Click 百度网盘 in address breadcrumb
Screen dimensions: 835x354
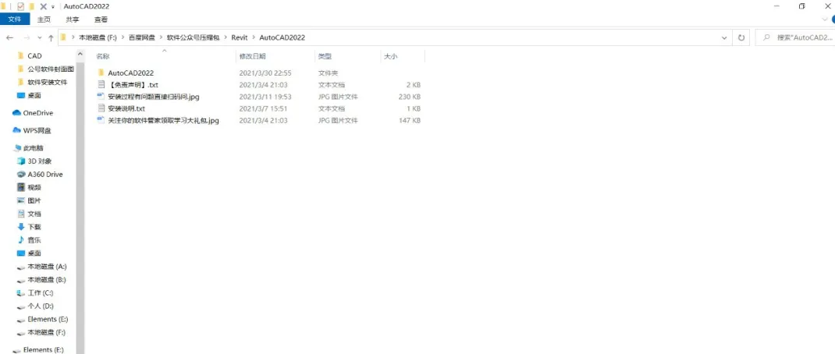141,37
